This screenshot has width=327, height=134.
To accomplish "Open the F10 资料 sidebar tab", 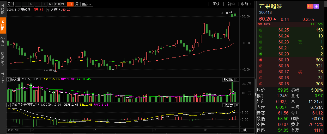I will (x=3, y=41).
